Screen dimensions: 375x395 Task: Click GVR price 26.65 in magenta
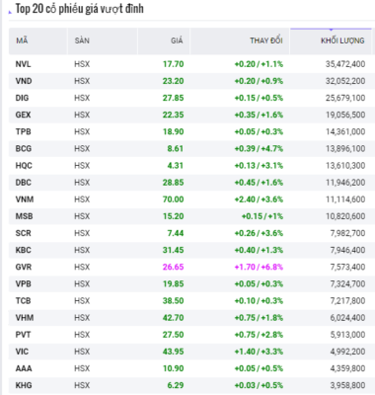tap(173, 267)
